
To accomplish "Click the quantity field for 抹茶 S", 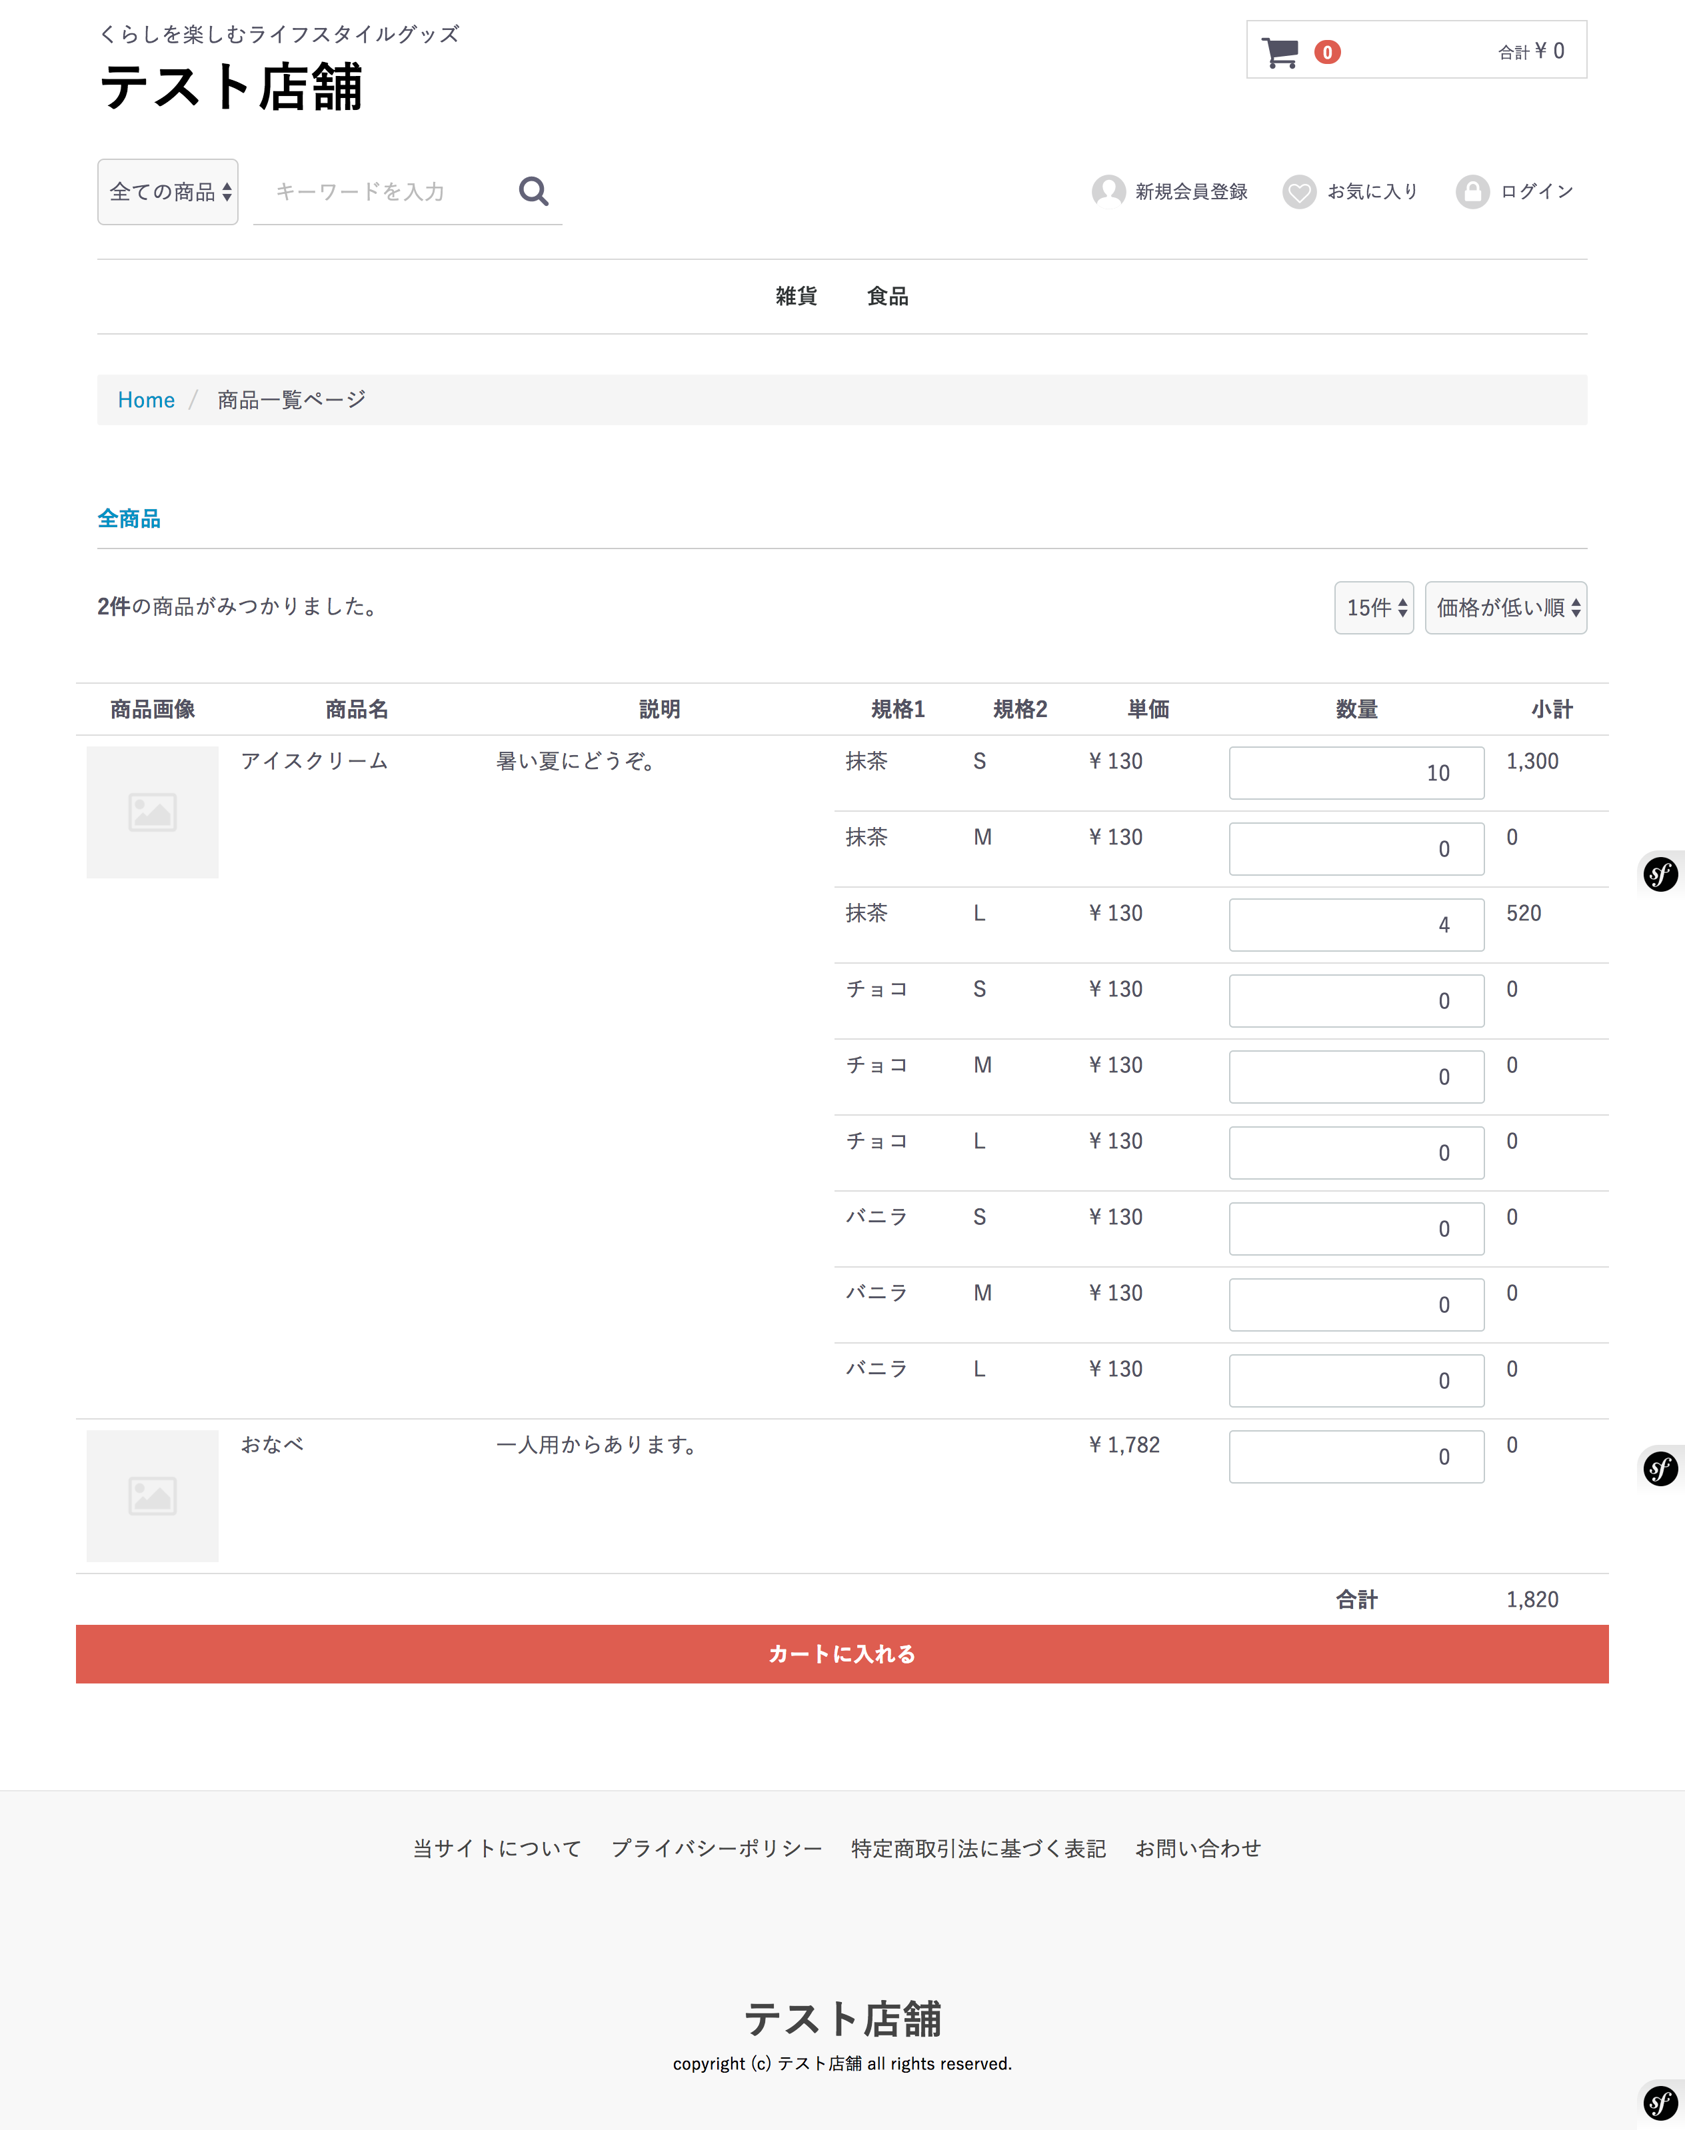I will [1356, 772].
